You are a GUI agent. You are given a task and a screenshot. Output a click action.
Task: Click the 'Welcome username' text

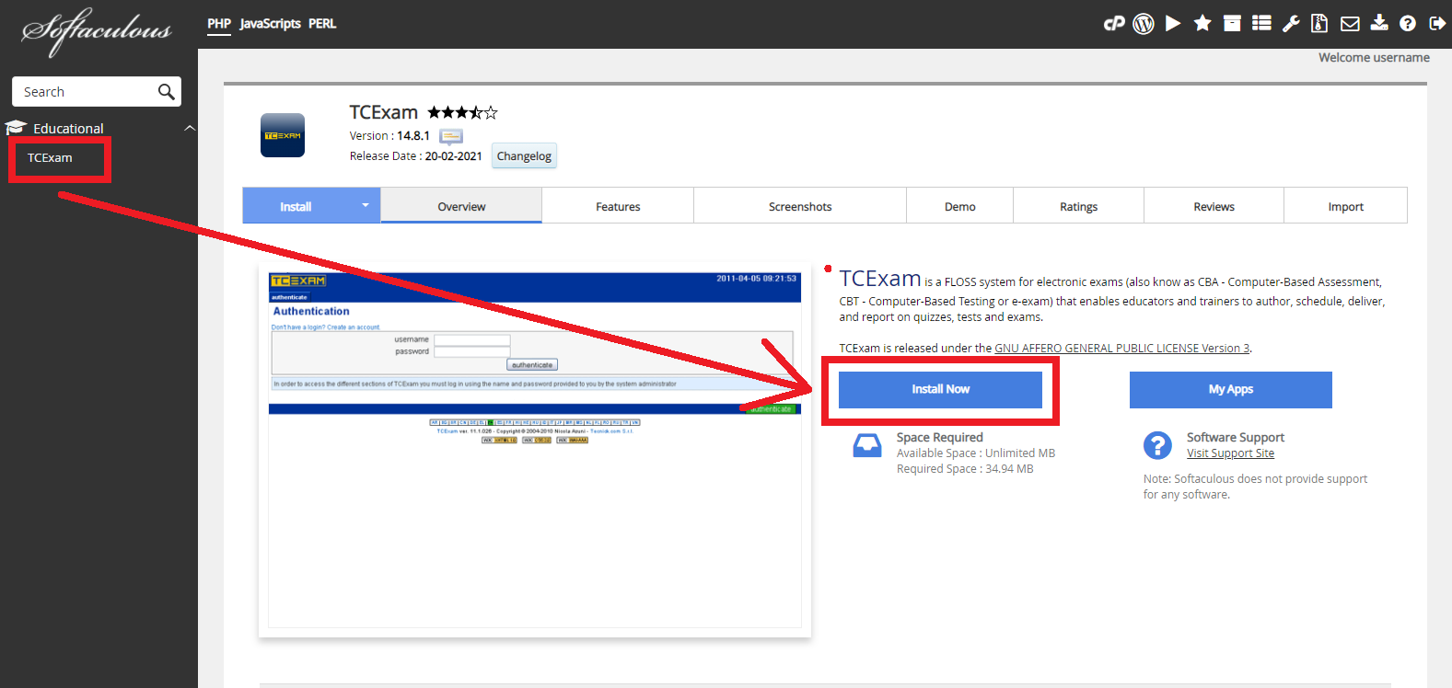click(1374, 57)
